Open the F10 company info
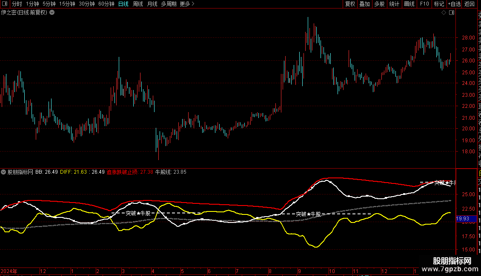The height and width of the screenshot is (276, 481). coord(424,4)
